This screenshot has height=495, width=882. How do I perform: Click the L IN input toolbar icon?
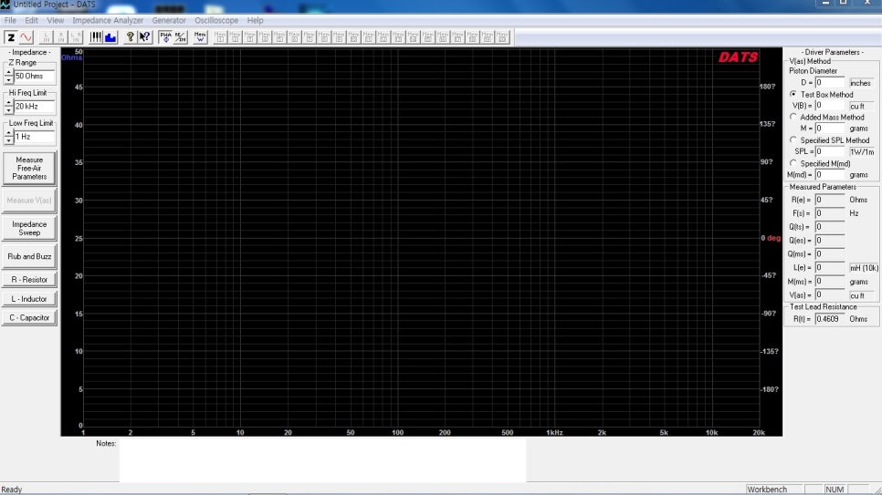click(x=47, y=37)
